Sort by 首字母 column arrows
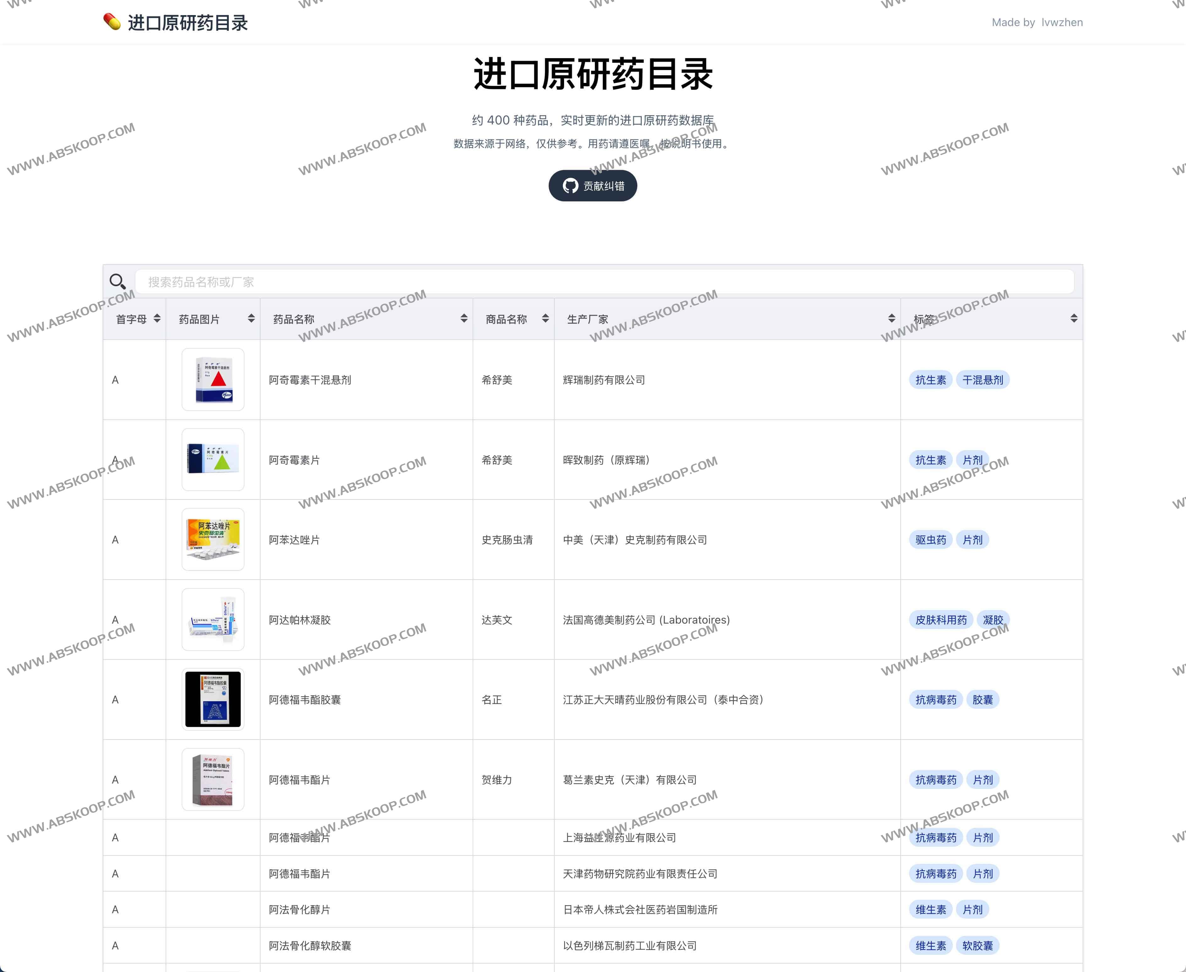The width and height of the screenshot is (1186, 972). [157, 319]
